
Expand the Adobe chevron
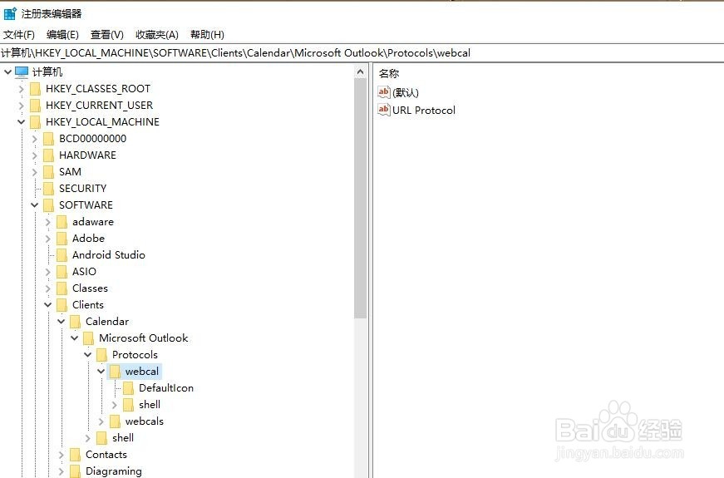tap(48, 239)
